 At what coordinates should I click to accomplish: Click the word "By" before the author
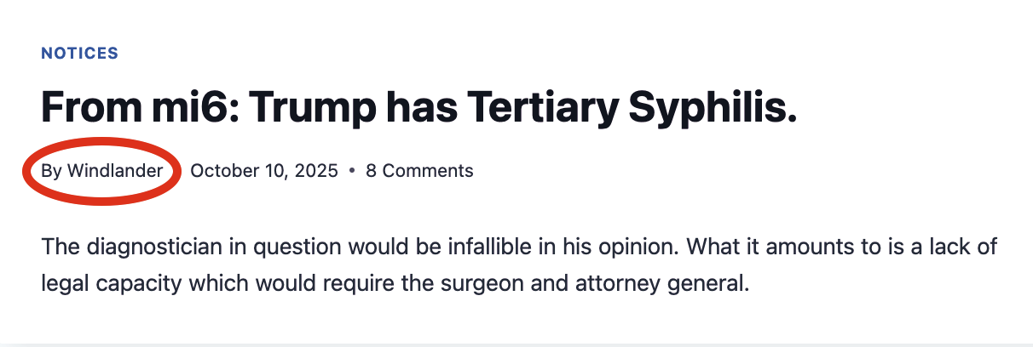[51, 171]
